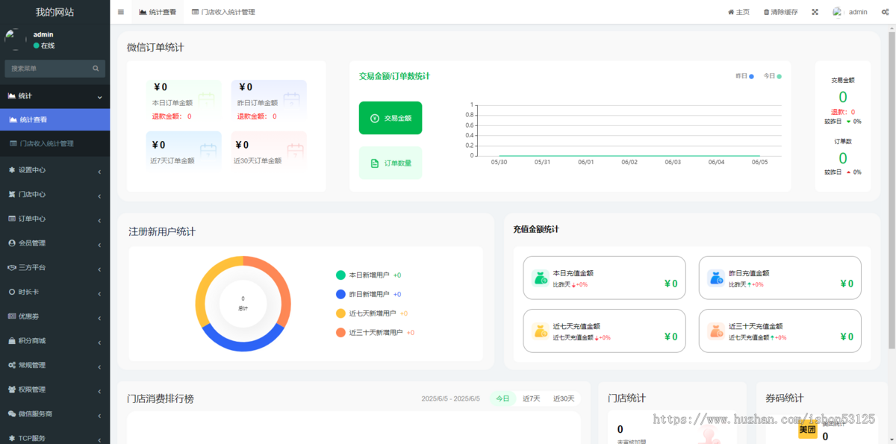Image resolution: width=896 pixels, height=444 pixels.
Task: Select the 近7天 ranking filter
Action: click(531, 398)
